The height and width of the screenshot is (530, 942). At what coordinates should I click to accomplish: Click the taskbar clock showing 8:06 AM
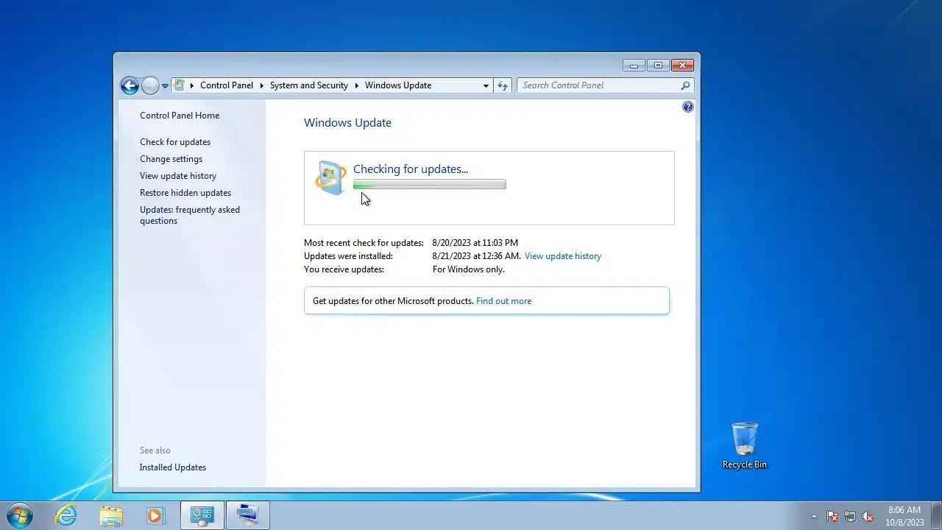click(x=904, y=516)
